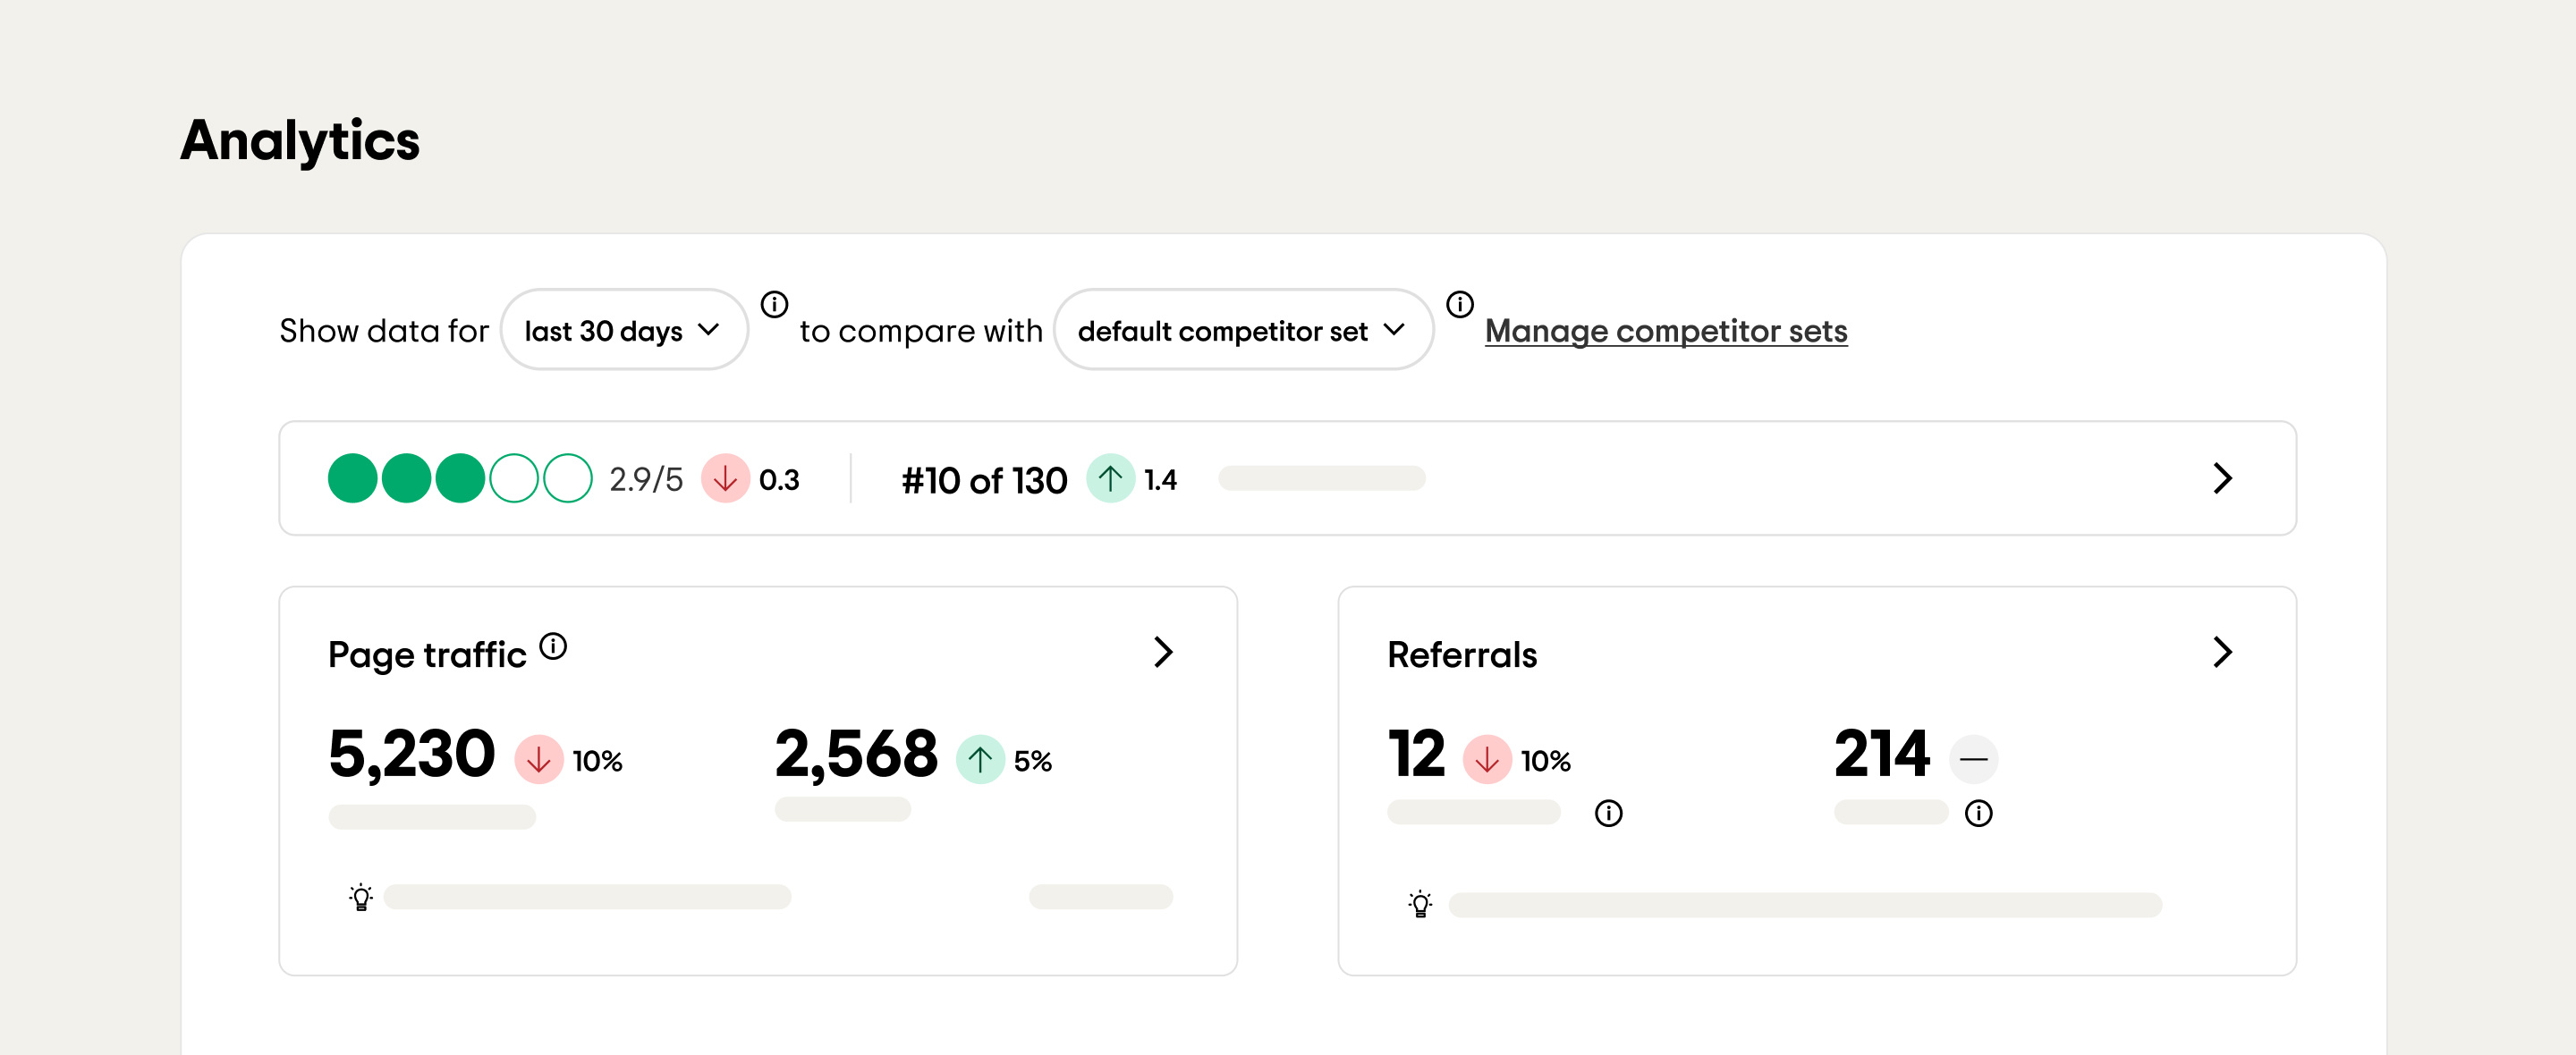Click the green up arrow next to 1.4
2576x1055 pixels.
pyautogui.click(x=1110, y=479)
